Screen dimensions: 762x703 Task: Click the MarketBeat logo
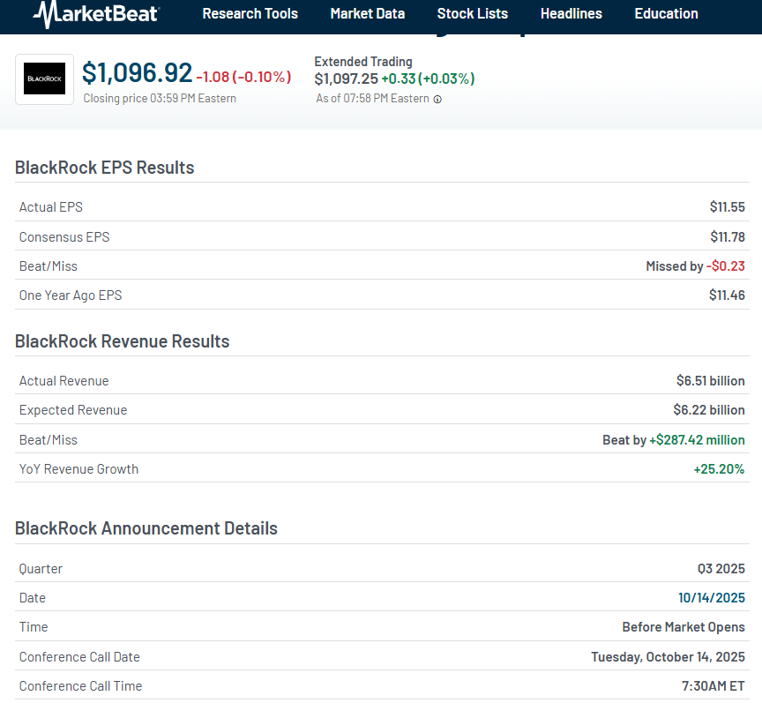(x=96, y=14)
